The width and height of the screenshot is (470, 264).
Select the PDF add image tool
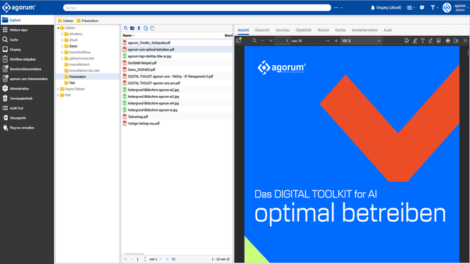tap(439, 40)
